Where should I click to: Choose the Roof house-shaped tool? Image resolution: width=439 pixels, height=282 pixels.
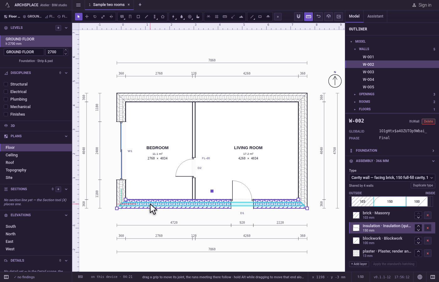163,17
